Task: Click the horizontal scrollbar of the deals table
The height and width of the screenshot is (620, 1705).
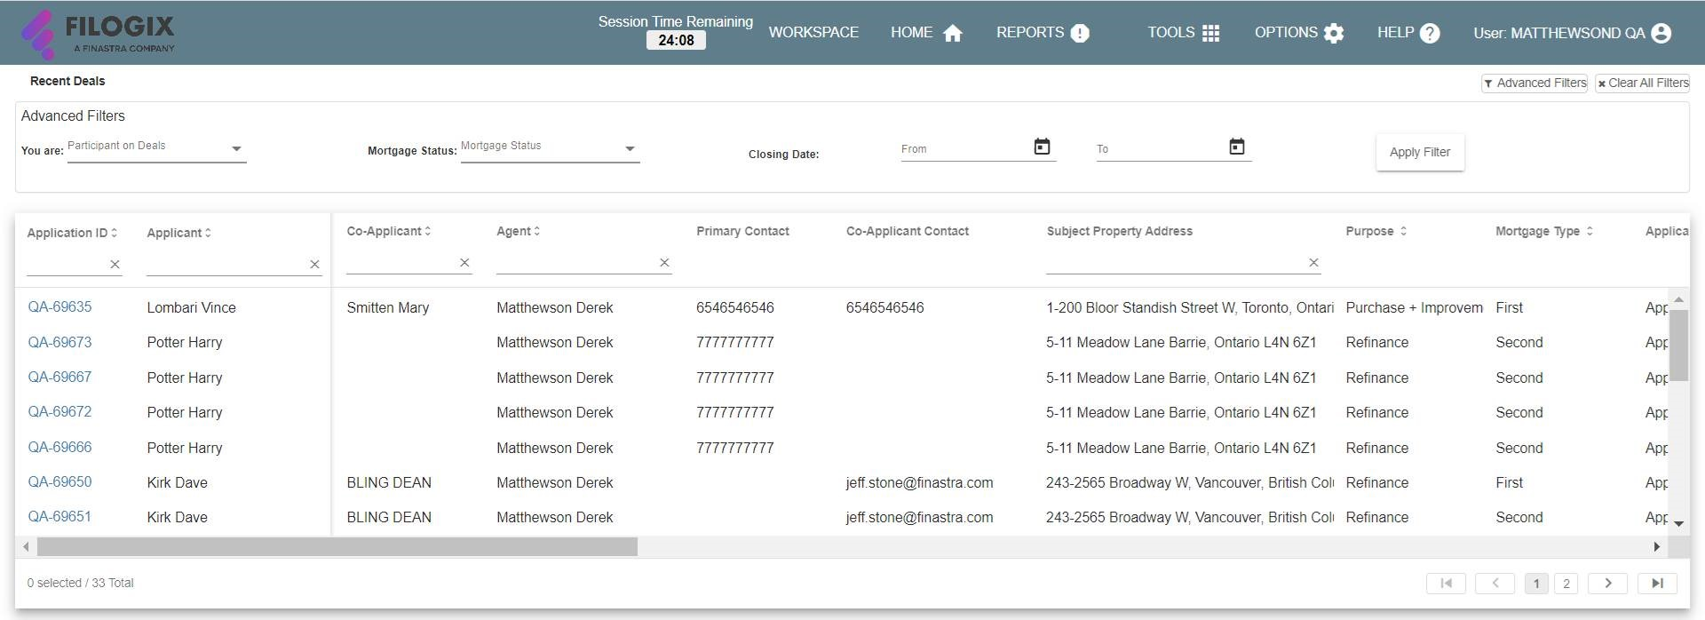Action: click(329, 547)
